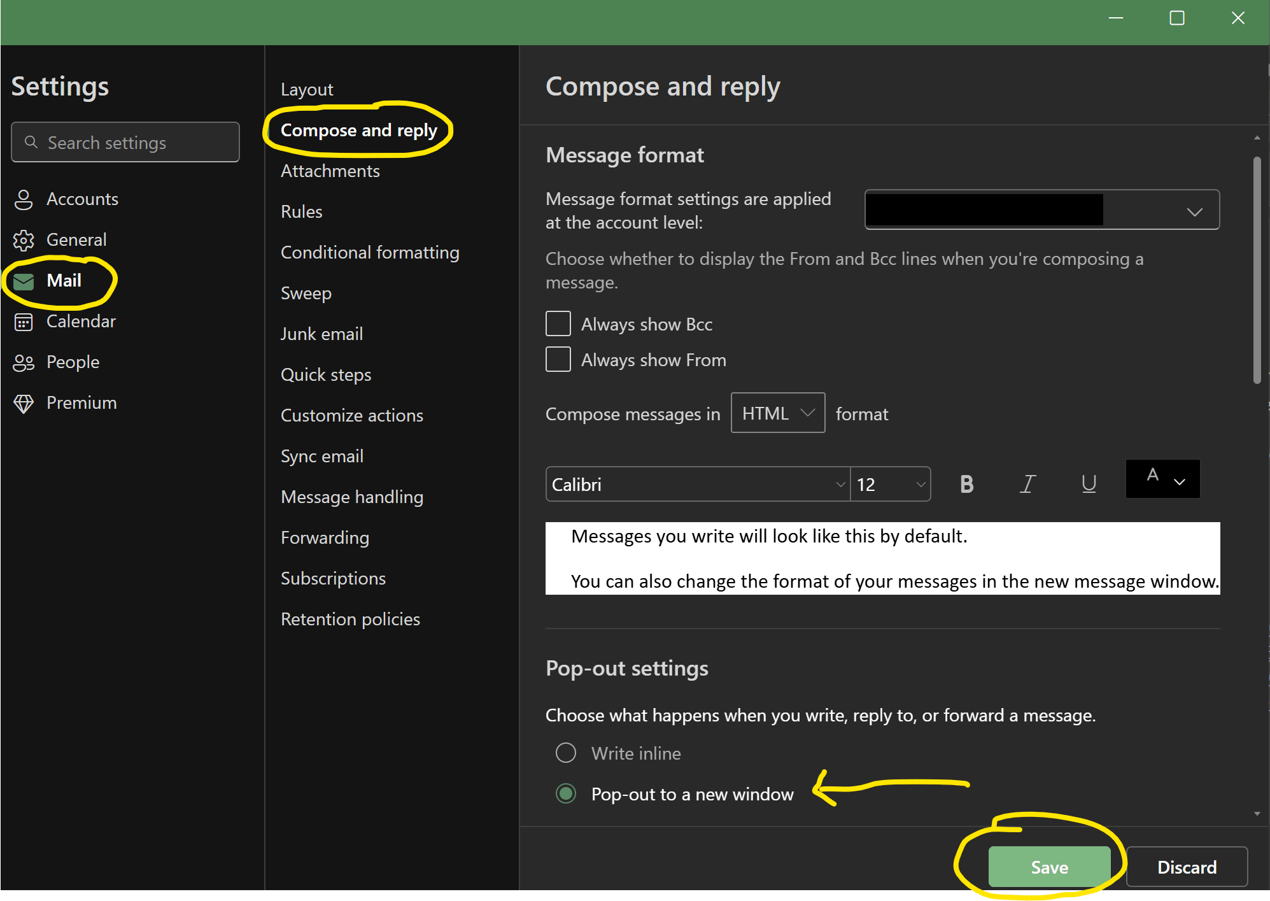Click the General gear icon
Image resolution: width=1270 pixels, height=901 pixels.
coord(24,240)
